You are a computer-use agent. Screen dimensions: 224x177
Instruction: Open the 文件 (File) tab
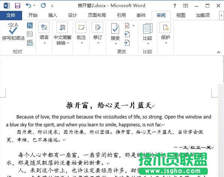point(11,15)
